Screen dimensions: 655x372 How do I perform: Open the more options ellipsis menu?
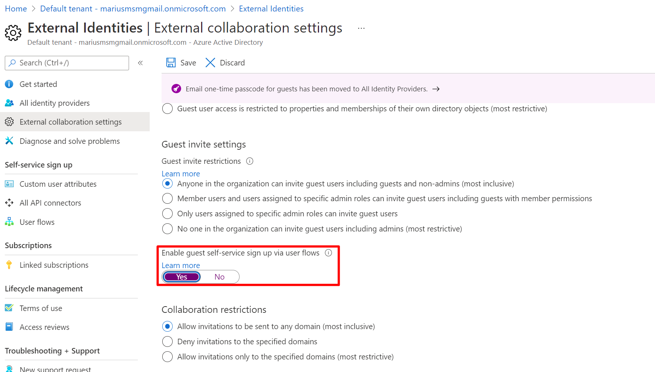tap(361, 28)
